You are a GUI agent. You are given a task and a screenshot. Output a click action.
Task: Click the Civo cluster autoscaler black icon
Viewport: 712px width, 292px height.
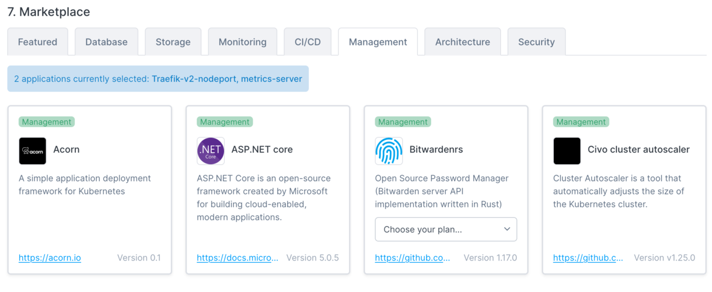click(567, 151)
